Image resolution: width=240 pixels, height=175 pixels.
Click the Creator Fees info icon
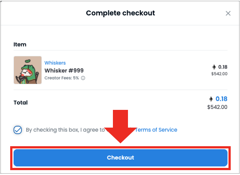[x=83, y=78]
